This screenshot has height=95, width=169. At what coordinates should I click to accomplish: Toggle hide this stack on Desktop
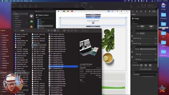(150, 65)
